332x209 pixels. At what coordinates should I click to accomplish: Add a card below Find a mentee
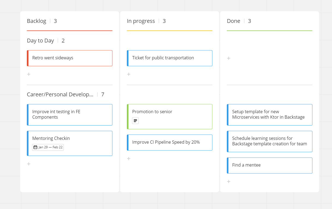[x=229, y=182]
